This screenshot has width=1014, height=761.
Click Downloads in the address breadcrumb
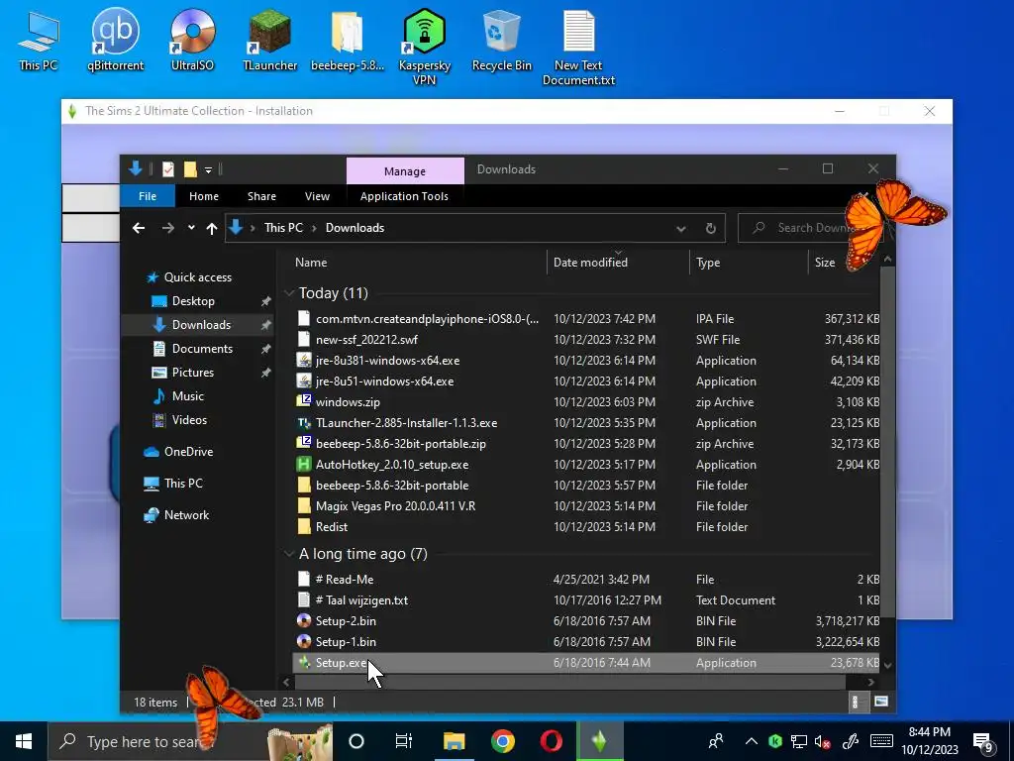click(355, 228)
